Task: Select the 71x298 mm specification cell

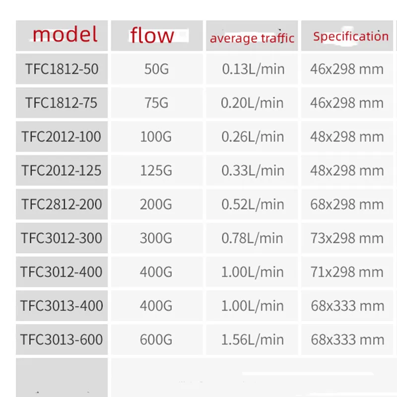Action: pos(347,272)
